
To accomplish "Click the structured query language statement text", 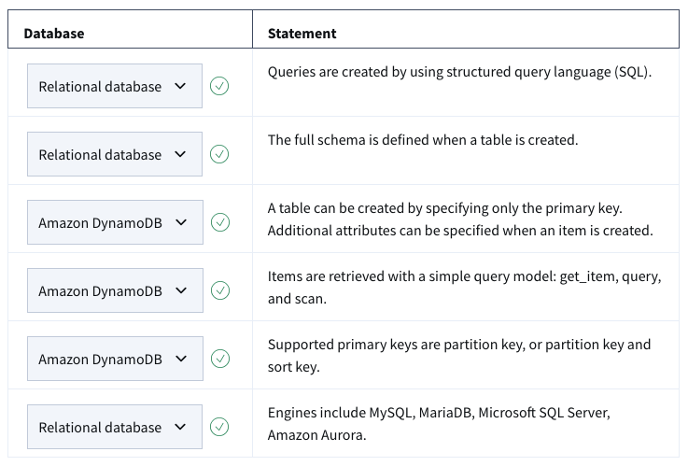I will click(x=459, y=72).
